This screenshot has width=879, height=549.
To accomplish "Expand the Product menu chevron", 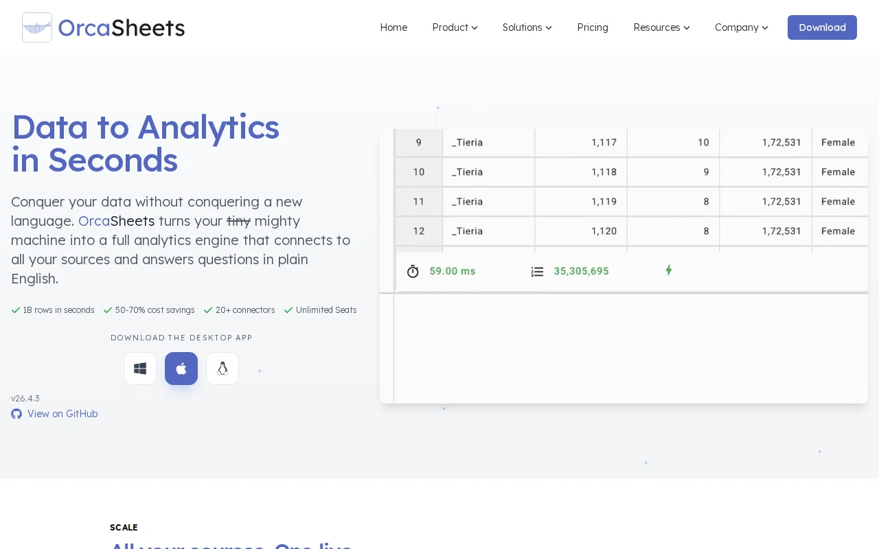I will point(475,28).
